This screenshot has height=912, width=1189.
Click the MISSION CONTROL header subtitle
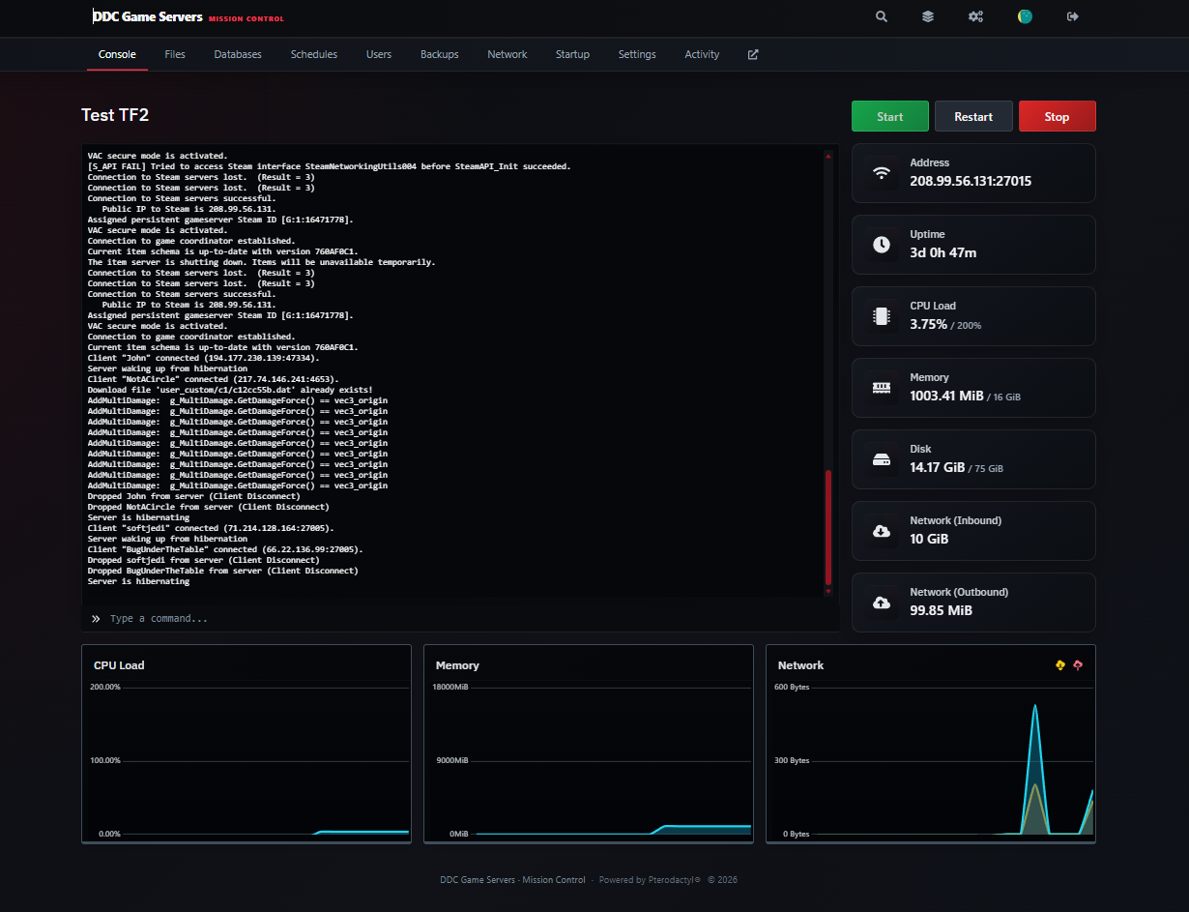246,18
